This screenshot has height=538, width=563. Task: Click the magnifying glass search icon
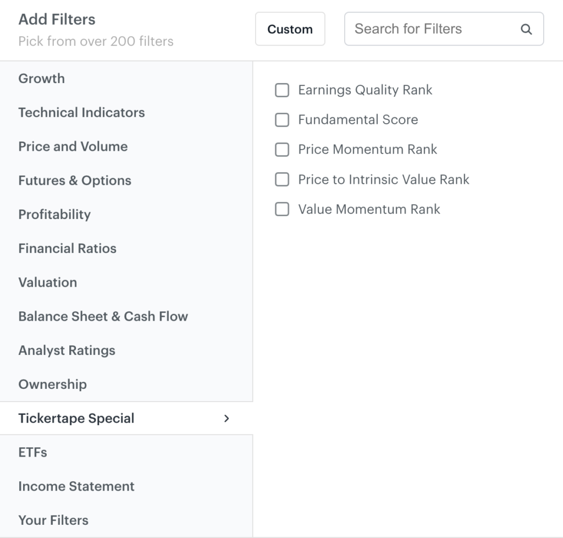click(x=526, y=30)
